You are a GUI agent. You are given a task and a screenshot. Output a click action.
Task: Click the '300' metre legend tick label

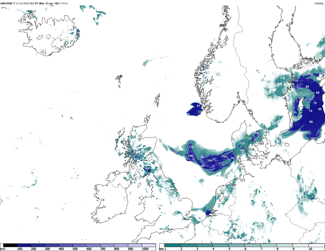47,249
